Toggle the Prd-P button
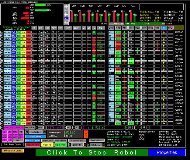The image size is (190, 160). point(29,140)
